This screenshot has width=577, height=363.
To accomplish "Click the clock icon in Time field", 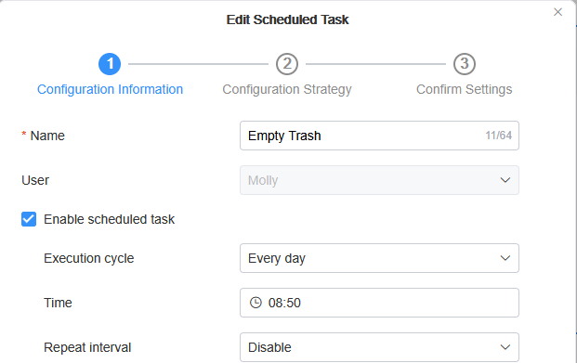I will pos(256,303).
